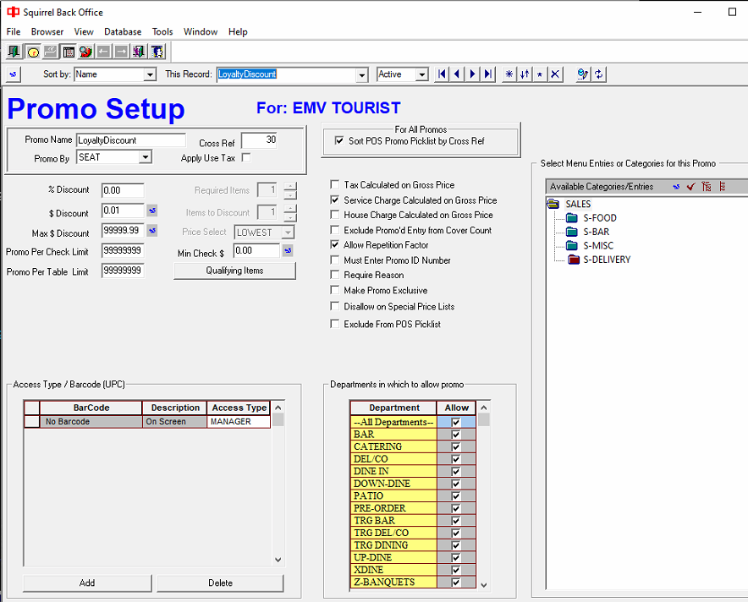The height and width of the screenshot is (602, 748).
Task: Open the Sort by dropdown
Action: 150,74
